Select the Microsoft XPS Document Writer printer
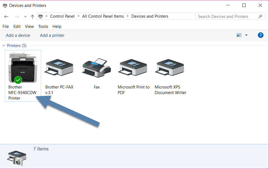 point(170,67)
